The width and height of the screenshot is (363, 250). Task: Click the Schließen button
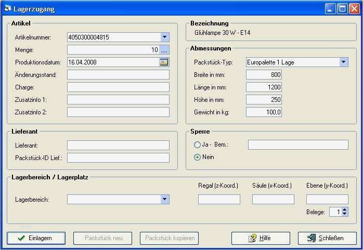327,238
